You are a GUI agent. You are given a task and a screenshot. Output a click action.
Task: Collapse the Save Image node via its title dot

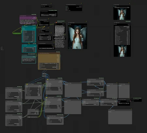[114, 5]
